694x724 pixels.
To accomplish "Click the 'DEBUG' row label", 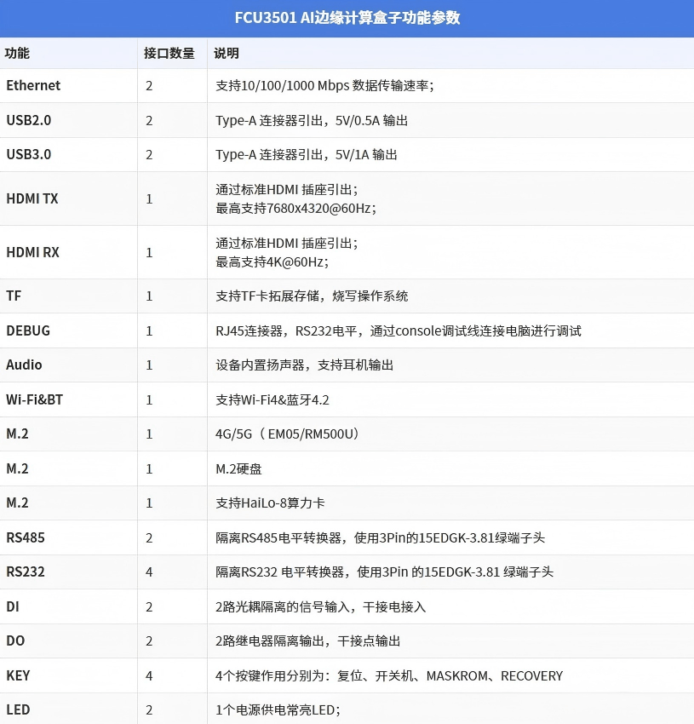I will (28, 330).
